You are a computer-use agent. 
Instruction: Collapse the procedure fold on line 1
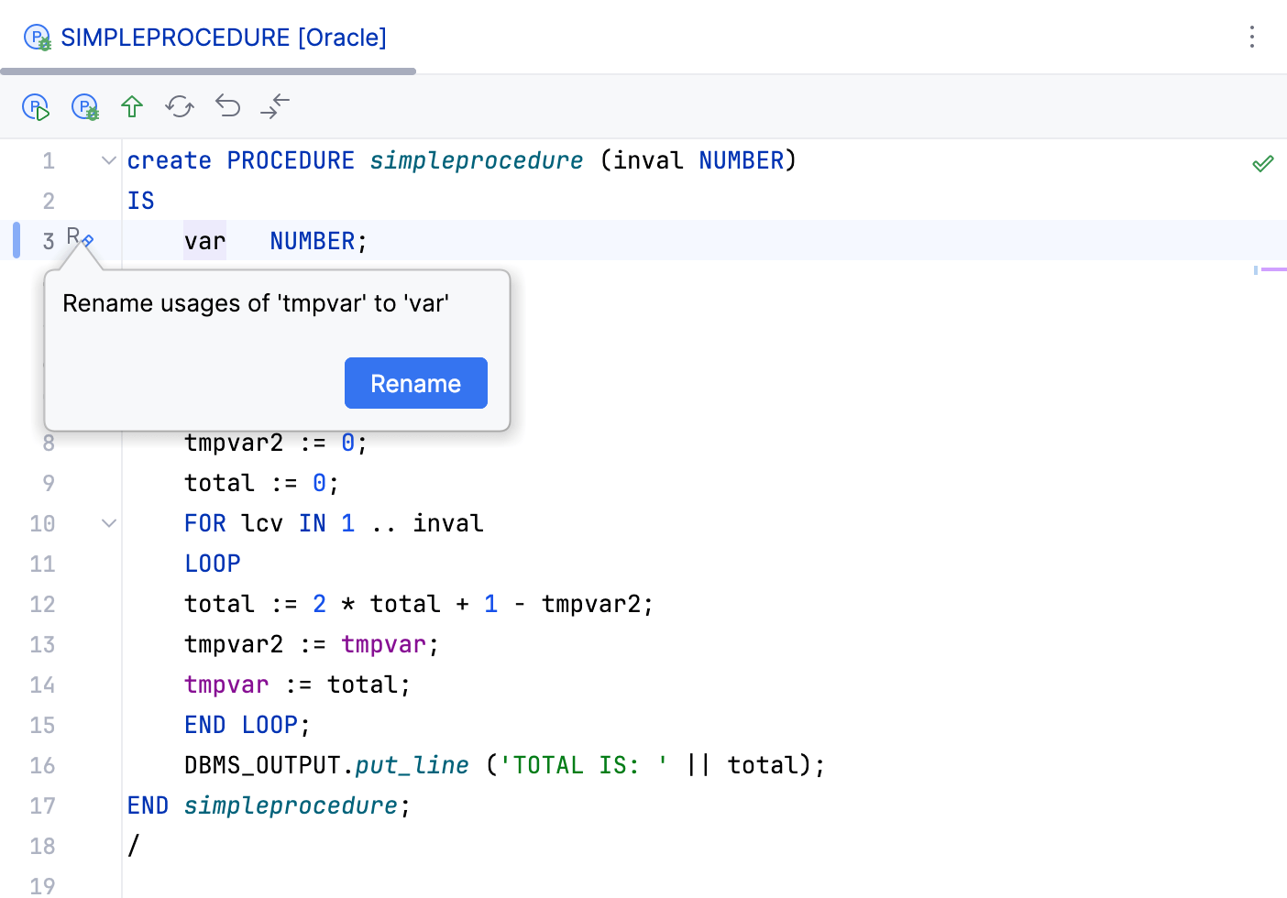coord(108,160)
